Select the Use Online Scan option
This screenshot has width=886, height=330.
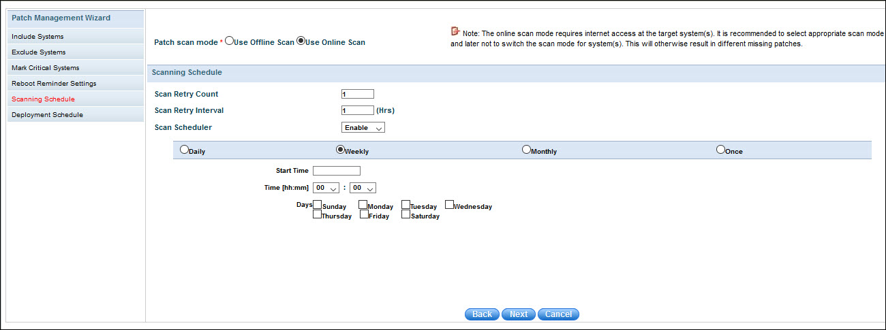(301, 41)
